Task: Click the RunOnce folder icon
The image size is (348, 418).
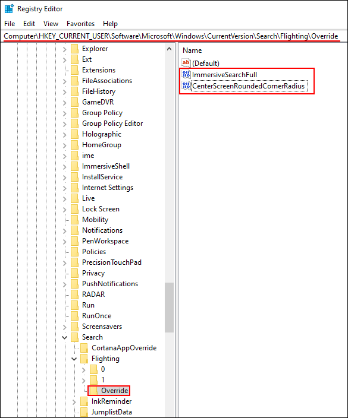Action: 74,316
